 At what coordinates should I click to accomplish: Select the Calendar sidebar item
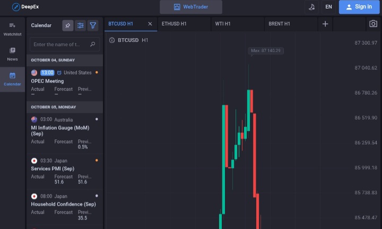12,80
